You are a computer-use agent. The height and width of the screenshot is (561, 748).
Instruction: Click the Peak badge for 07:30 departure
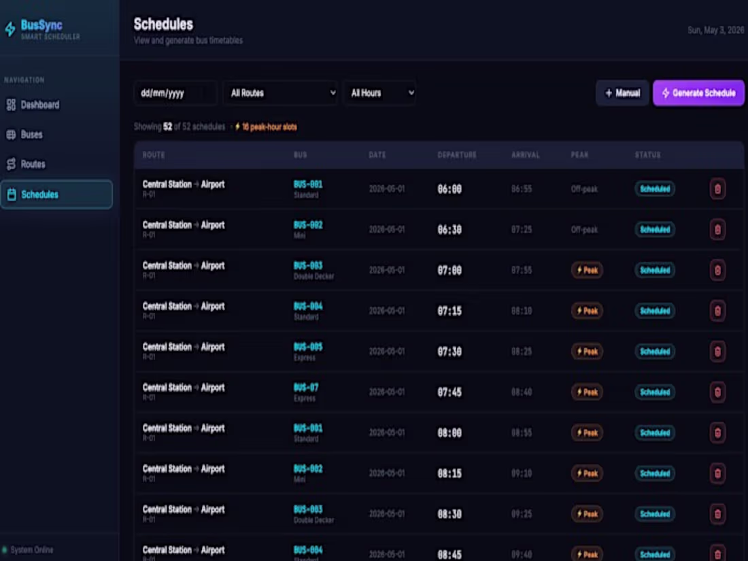(587, 352)
